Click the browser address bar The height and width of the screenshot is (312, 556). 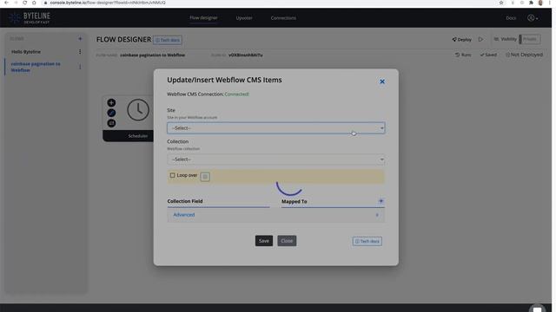[269, 3]
